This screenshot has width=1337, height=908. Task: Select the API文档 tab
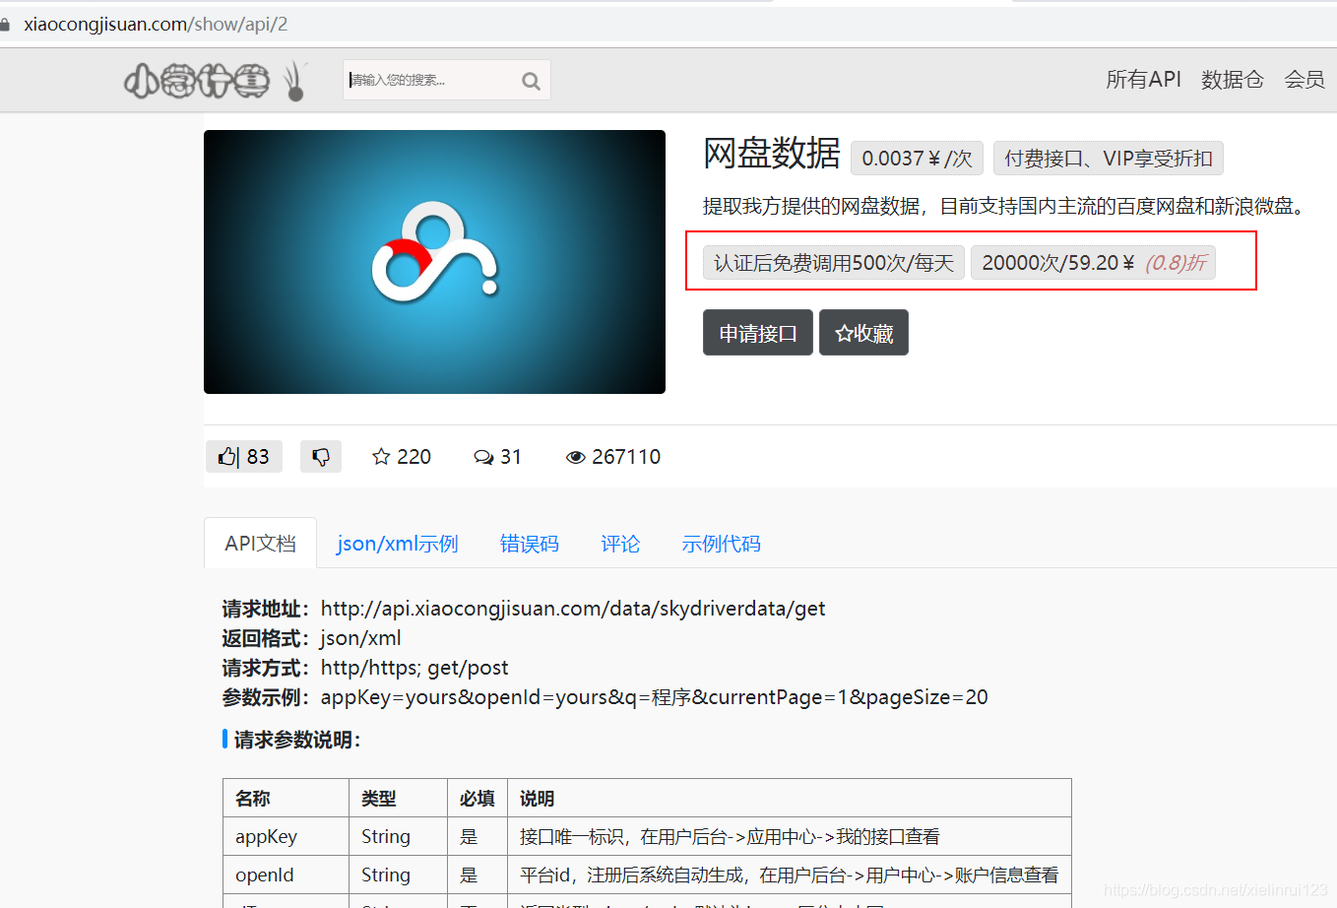260,544
